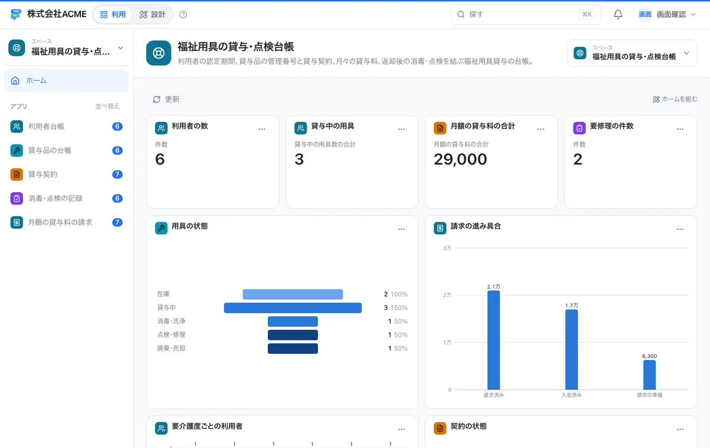
Task: Click the 貸与品の台帳 wrench icon
Action: click(x=17, y=151)
